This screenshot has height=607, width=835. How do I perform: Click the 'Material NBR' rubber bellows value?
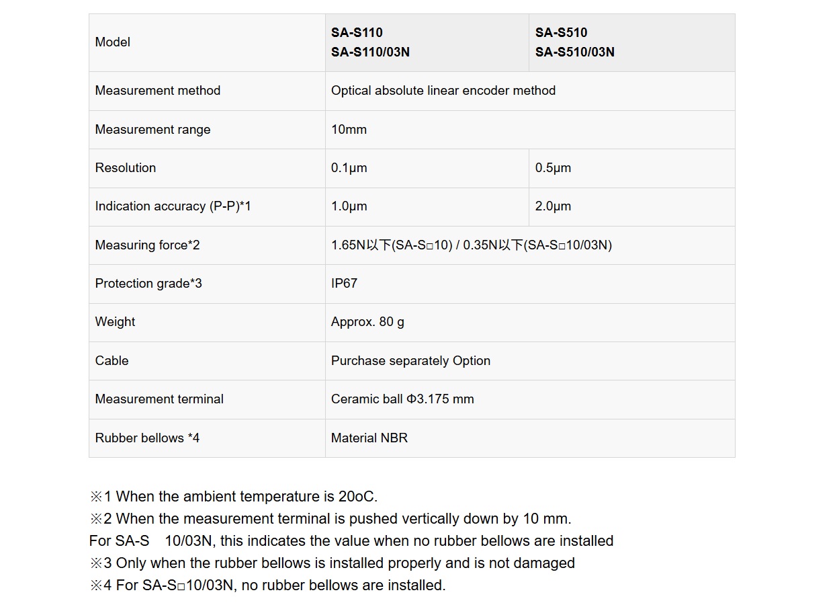[x=369, y=438]
